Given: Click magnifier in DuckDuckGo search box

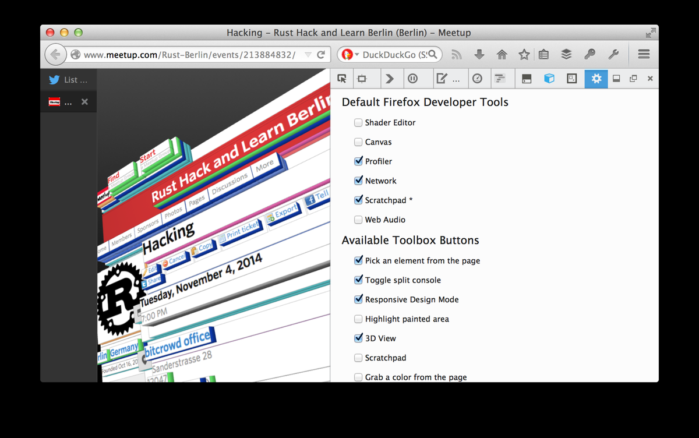Looking at the screenshot, I should point(434,55).
